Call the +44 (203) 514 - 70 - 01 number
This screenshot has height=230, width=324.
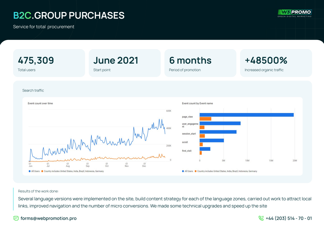pos(289,218)
